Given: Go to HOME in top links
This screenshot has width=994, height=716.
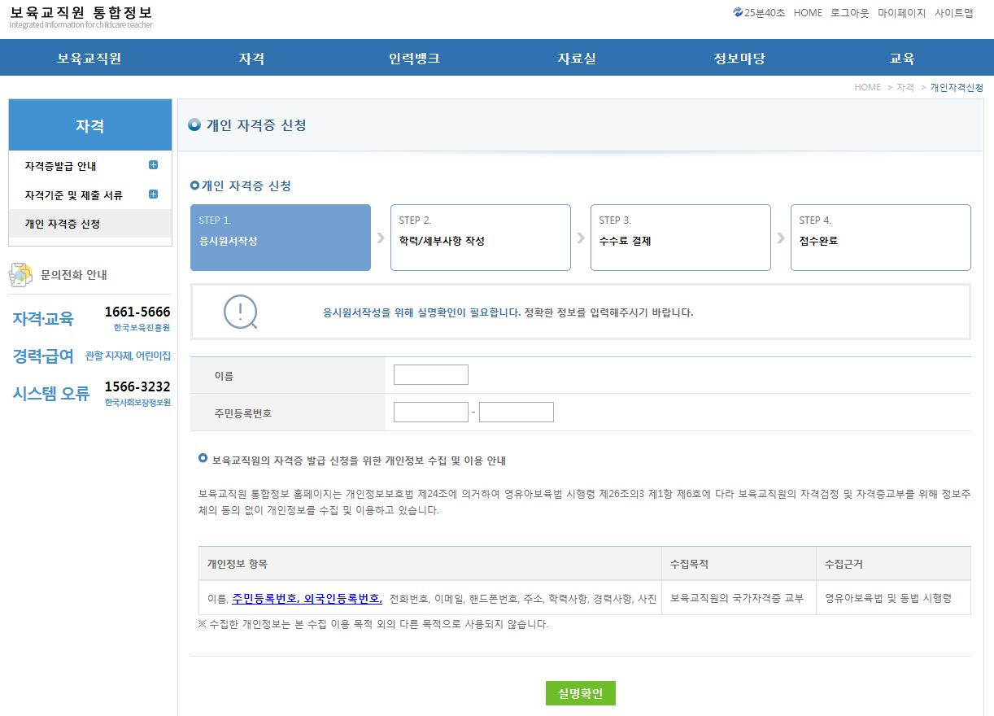Looking at the screenshot, I should click(808, 13).
